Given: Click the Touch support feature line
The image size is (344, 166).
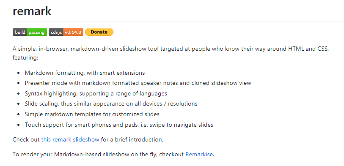Looking at the screenshot, I should pyautogui.click(x=119, y=125).
